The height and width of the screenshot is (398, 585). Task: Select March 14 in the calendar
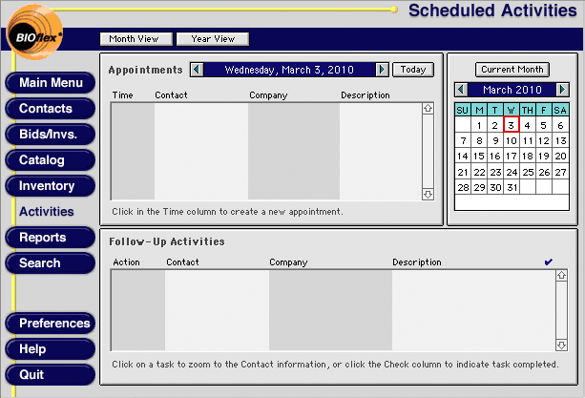463,156
